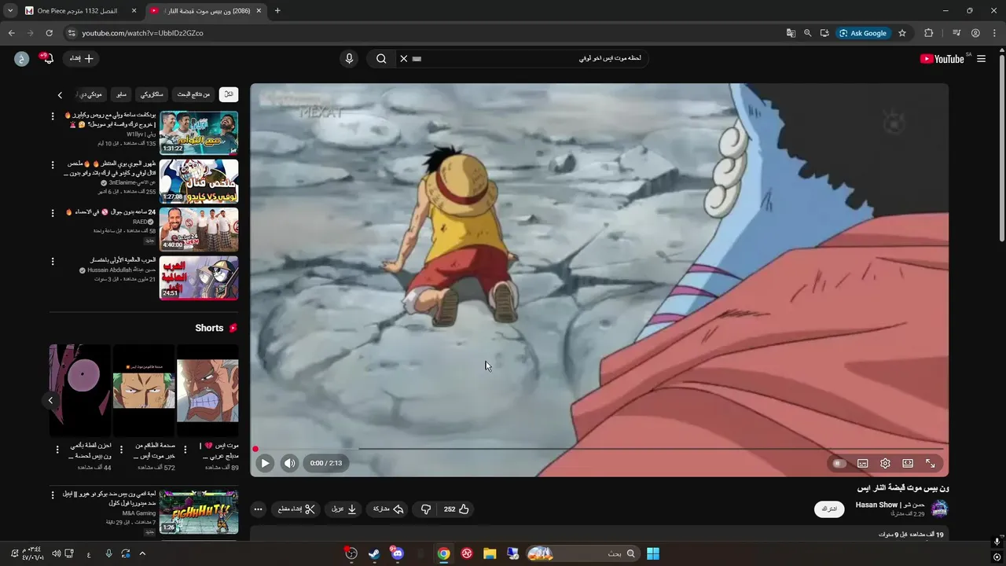Image resolution: width=1006 pixels, height=566 pixels.
Task: Open File Explorer from the taskbar
Action: 490,553
